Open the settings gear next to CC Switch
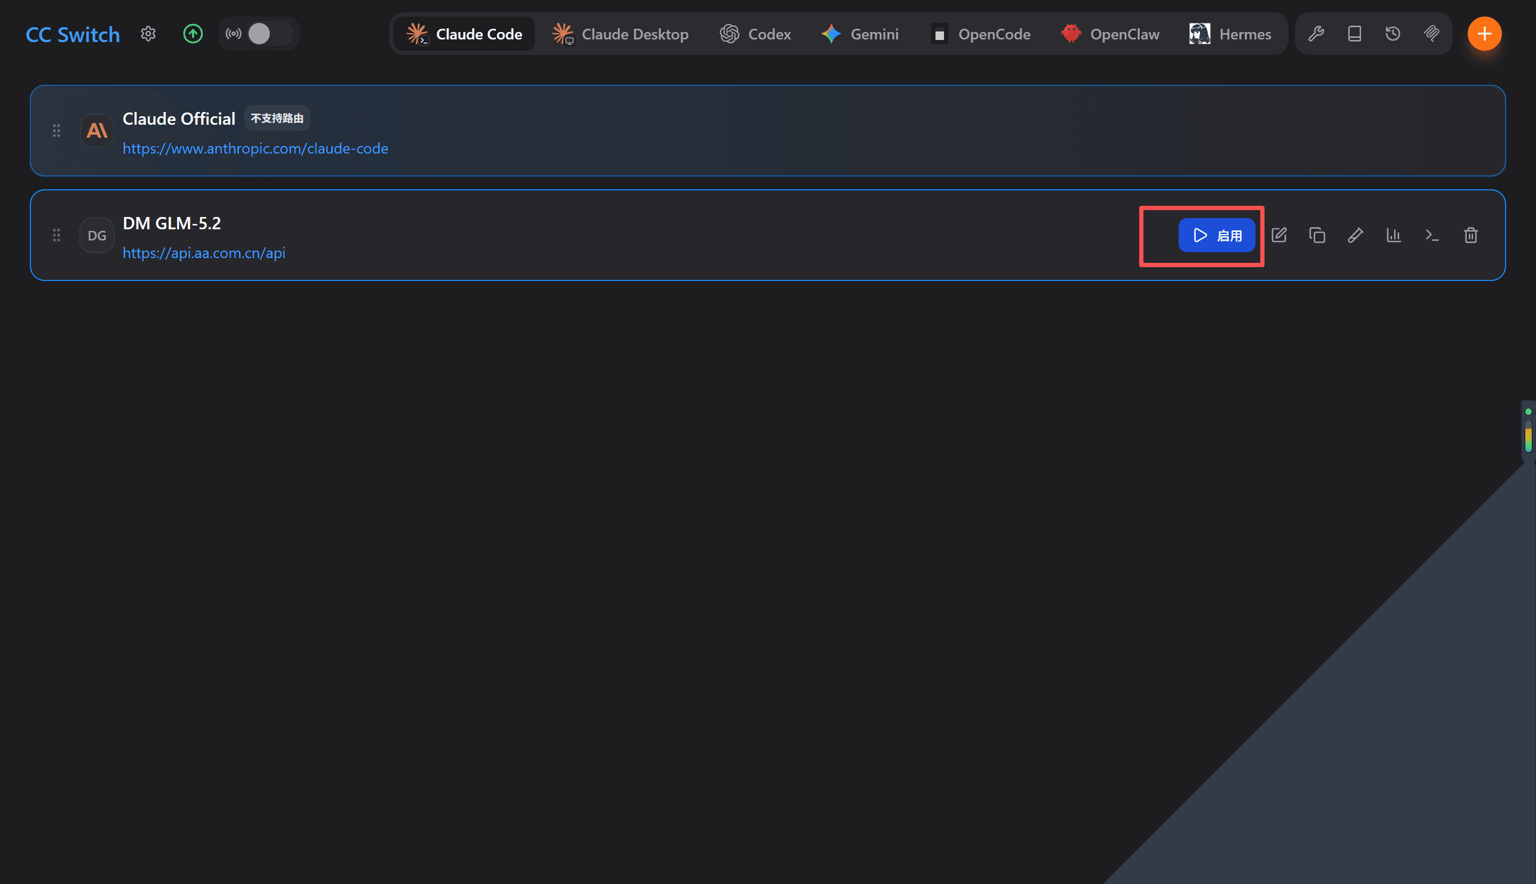This screenshot has height=884, width=1536. [148, 34]
